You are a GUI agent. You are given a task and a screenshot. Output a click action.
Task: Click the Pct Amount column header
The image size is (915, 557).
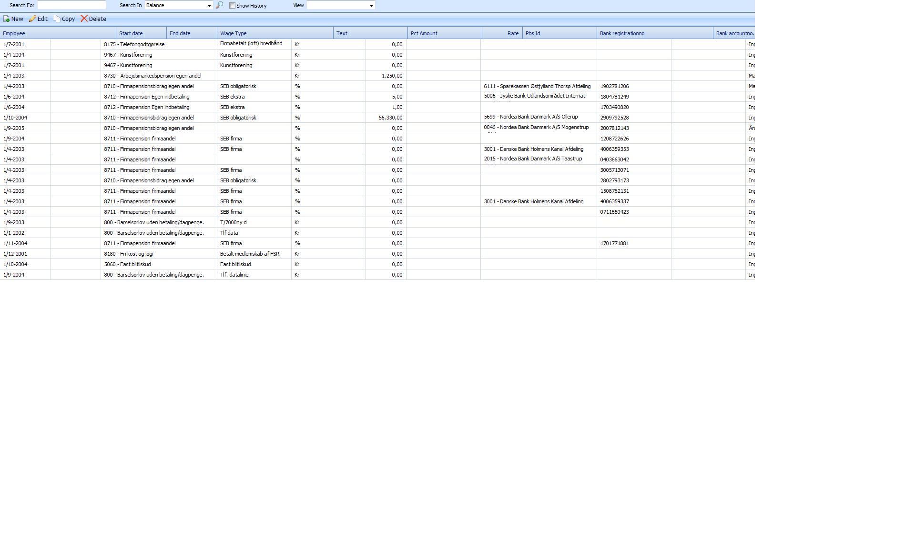424,33
